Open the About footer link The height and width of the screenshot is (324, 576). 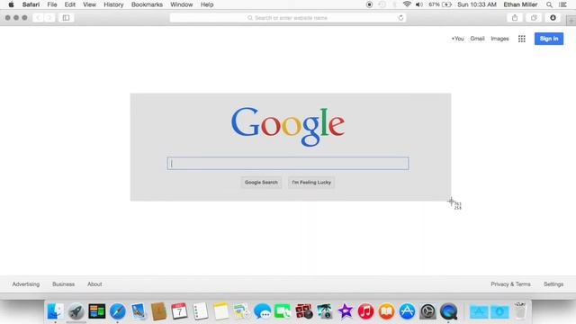[x=94, y=284]
